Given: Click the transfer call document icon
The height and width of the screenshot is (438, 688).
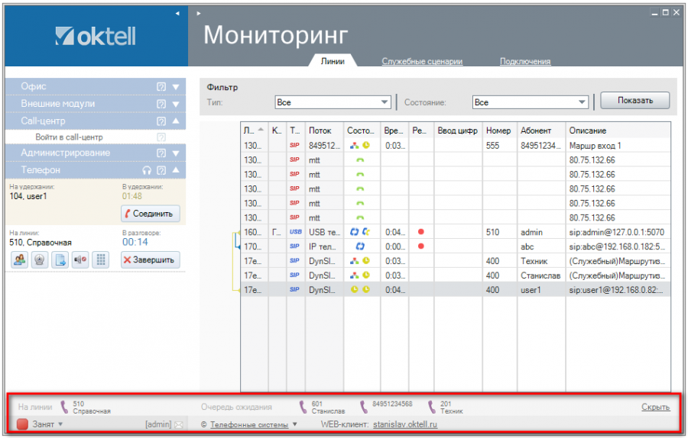Looking at the screenshot, I should 60,259.
